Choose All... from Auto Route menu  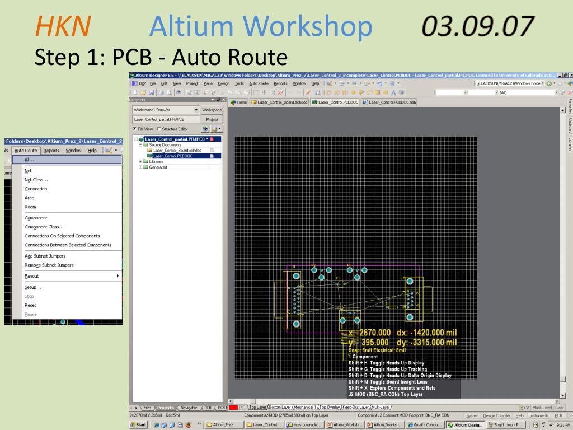[67, 160]
